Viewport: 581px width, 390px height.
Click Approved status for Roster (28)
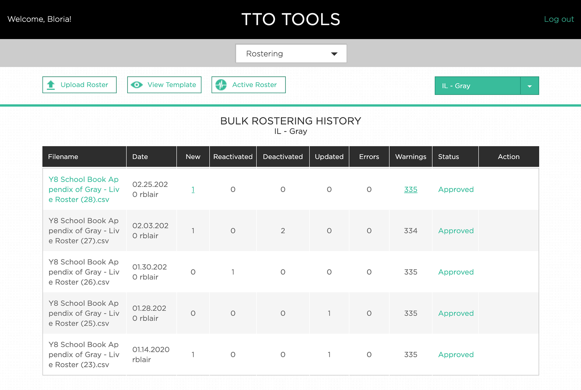456,189
